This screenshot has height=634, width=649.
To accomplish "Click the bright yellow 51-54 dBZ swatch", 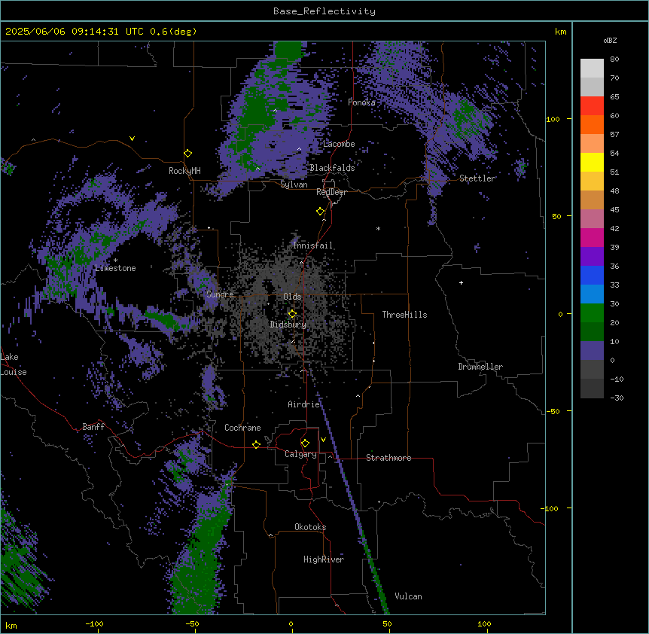I will tap(592, 162).
